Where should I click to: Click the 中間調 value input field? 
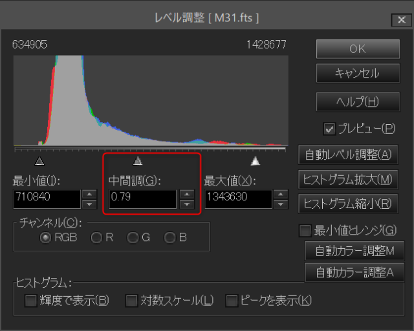[x=142, y=198]
